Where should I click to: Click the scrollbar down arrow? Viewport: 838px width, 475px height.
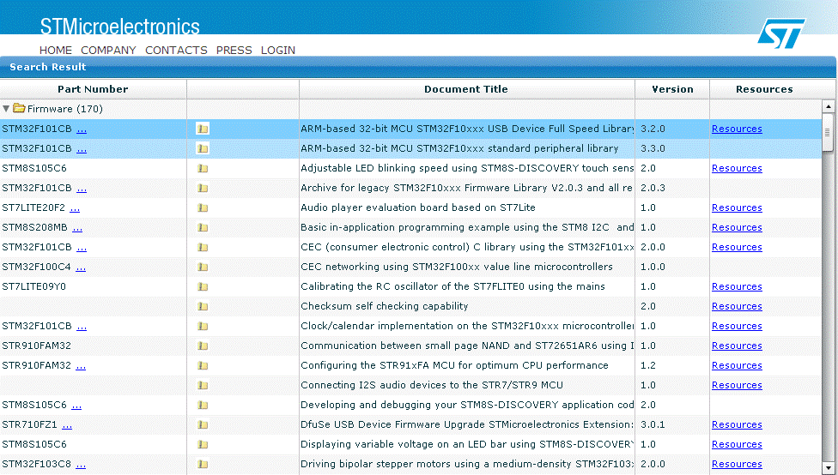(828, 467)
